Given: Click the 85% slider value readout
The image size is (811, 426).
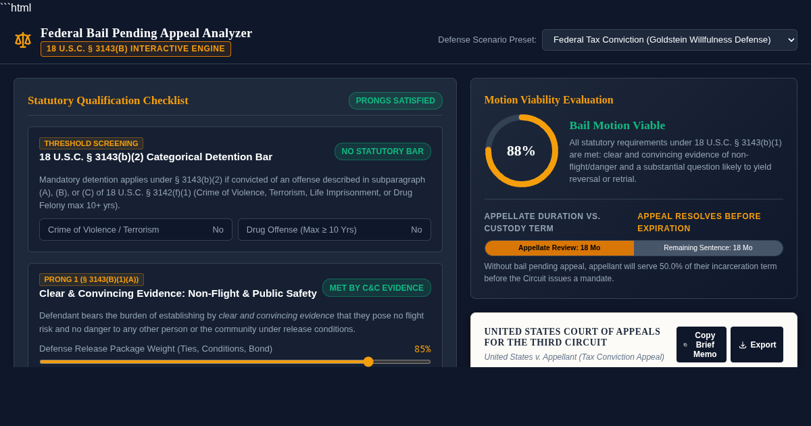Looking at the screenshot, I should coord(422,349).
